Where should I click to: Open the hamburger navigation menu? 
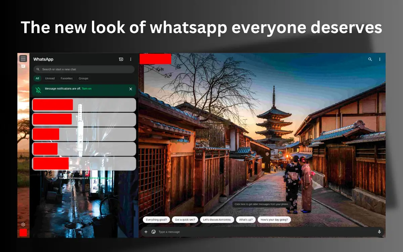coord(23,58)
